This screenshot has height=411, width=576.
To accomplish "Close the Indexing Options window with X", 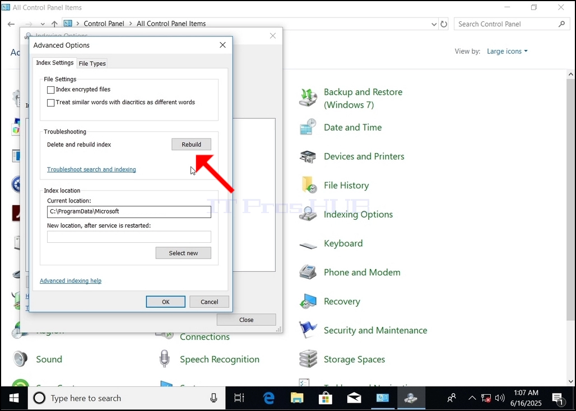I will point(272,36).
